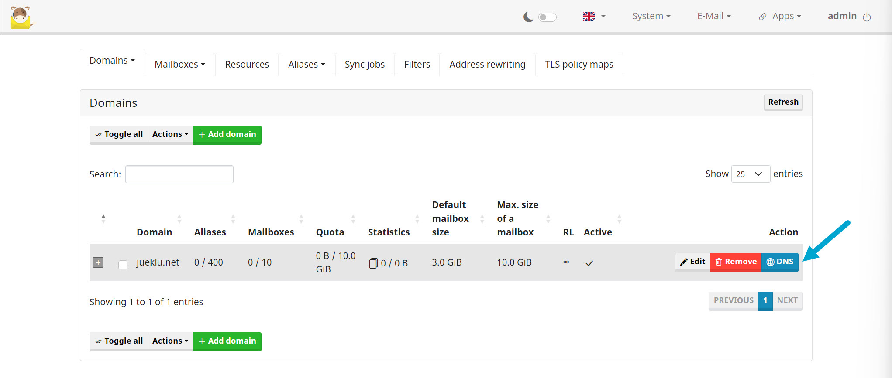Click the Search input field
This screenshot has width=892, height=378.
[179, 174]
